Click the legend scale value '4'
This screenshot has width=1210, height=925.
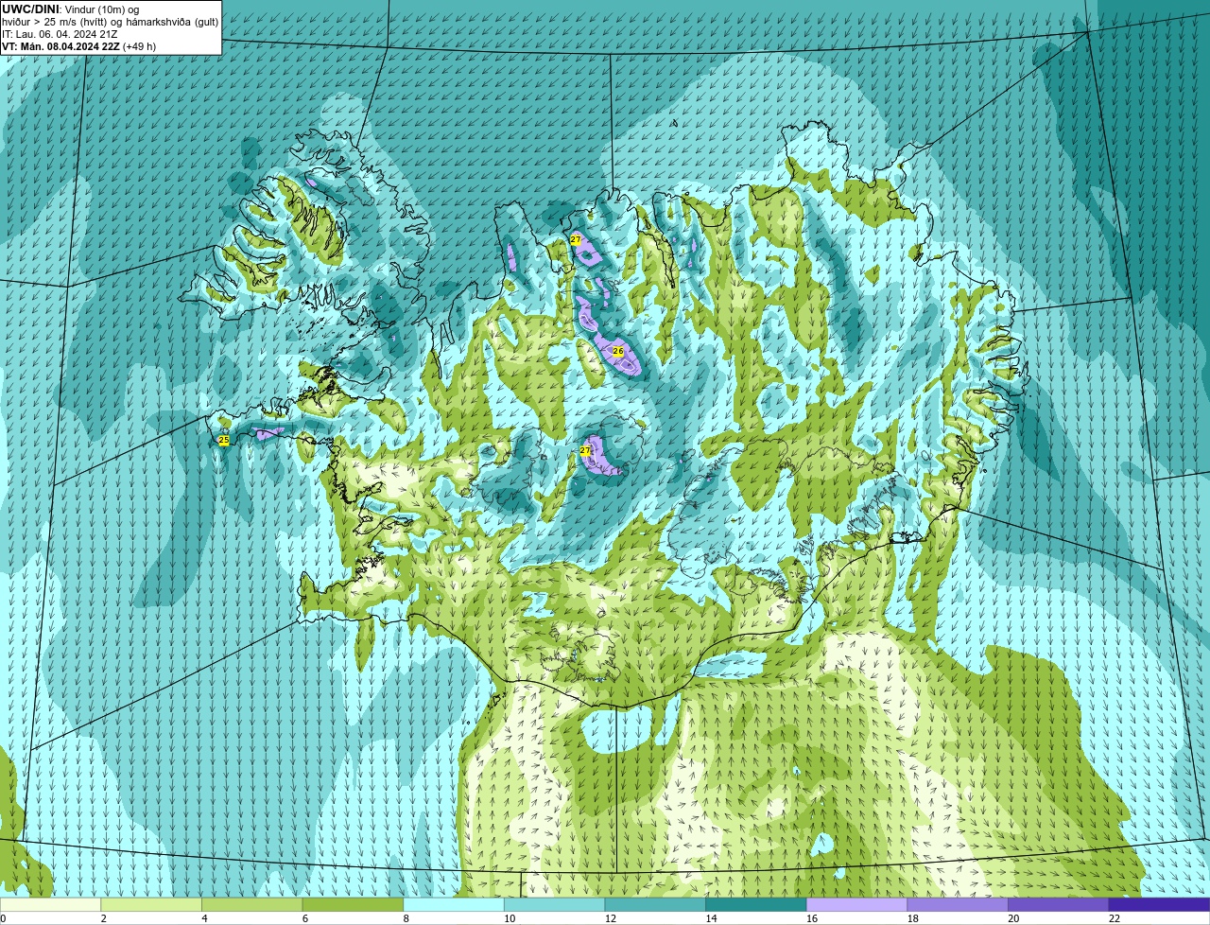pos(204,918)
